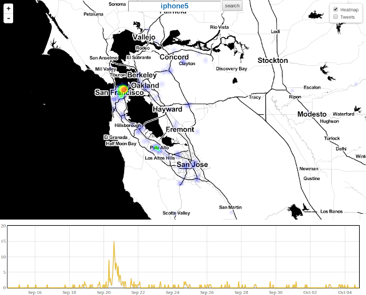Screen dimensions: 366x295
Task: Click the Oakland map label
Action: (145, 85)
